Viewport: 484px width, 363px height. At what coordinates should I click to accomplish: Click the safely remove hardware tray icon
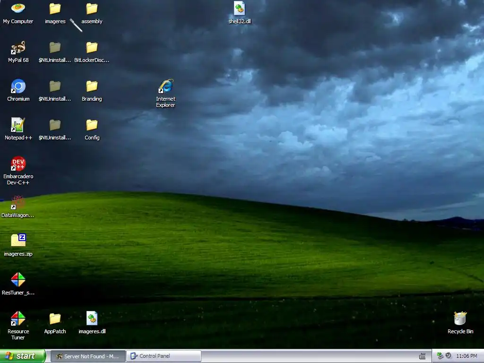tap(440, 356)
